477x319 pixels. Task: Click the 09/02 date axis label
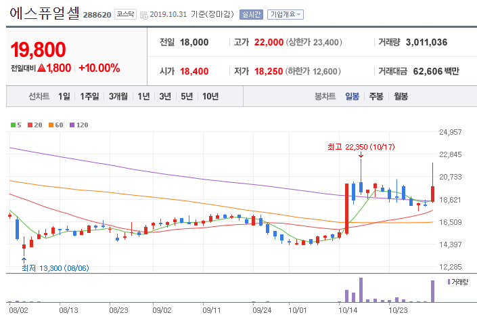(162, 310)
